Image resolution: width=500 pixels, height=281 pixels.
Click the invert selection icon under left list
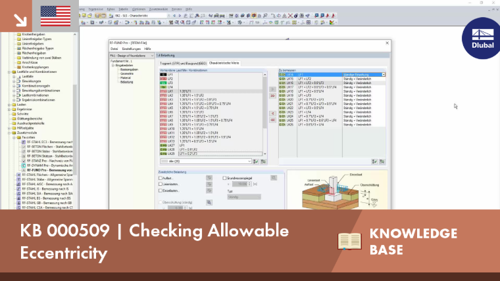click(x=263, y=162)
